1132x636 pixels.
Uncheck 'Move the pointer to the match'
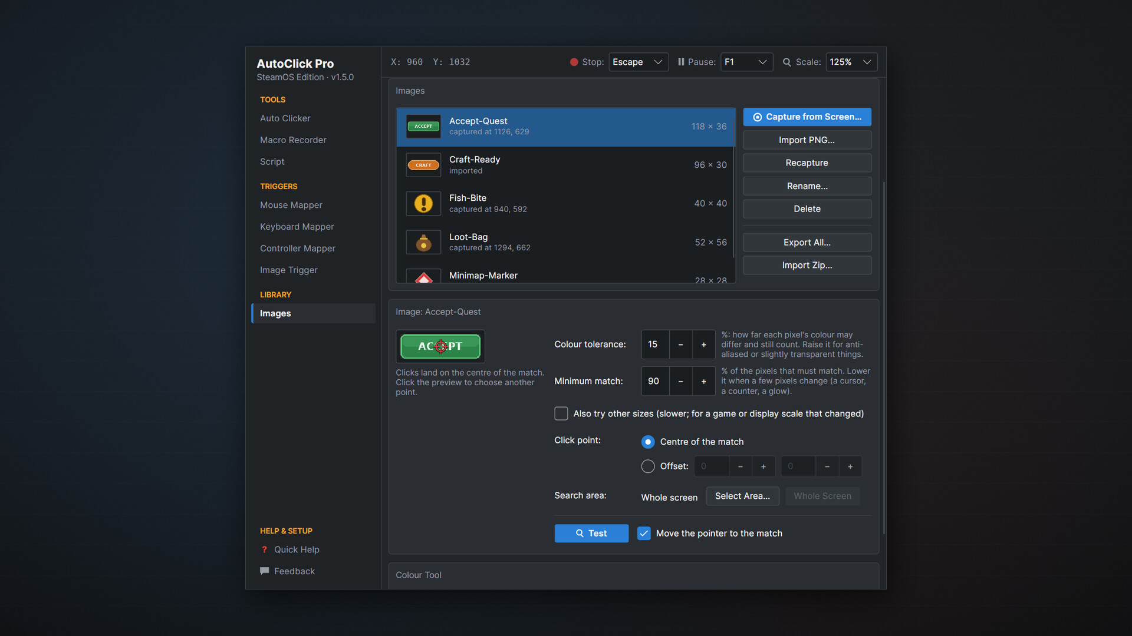click(x=644, y=534)
